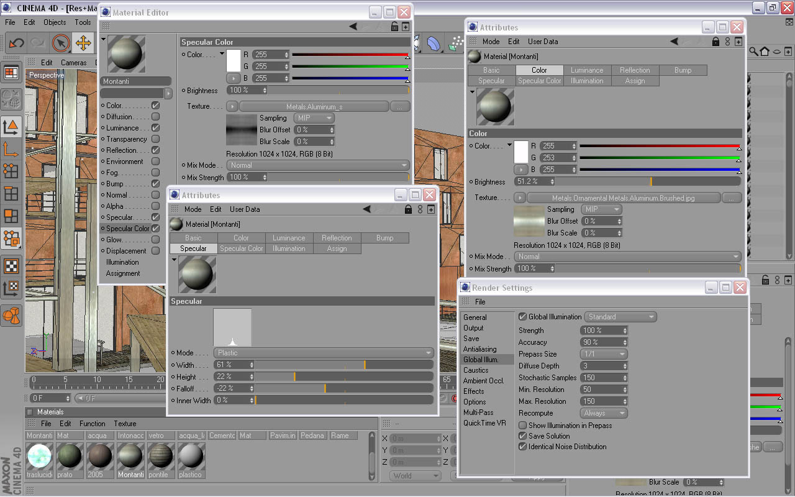Viewport: 795px width, 497px height.
Task: Open the Recompute Always dropdown
Action: (x=604, y=413)
